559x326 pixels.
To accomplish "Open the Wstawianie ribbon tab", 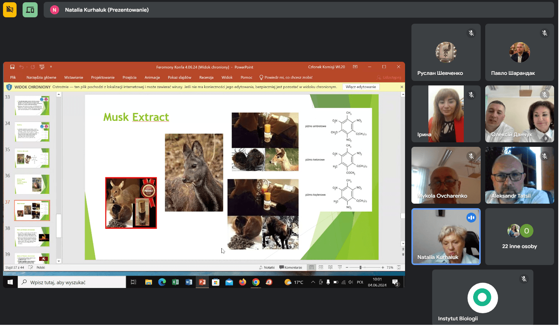I will 74,77.
